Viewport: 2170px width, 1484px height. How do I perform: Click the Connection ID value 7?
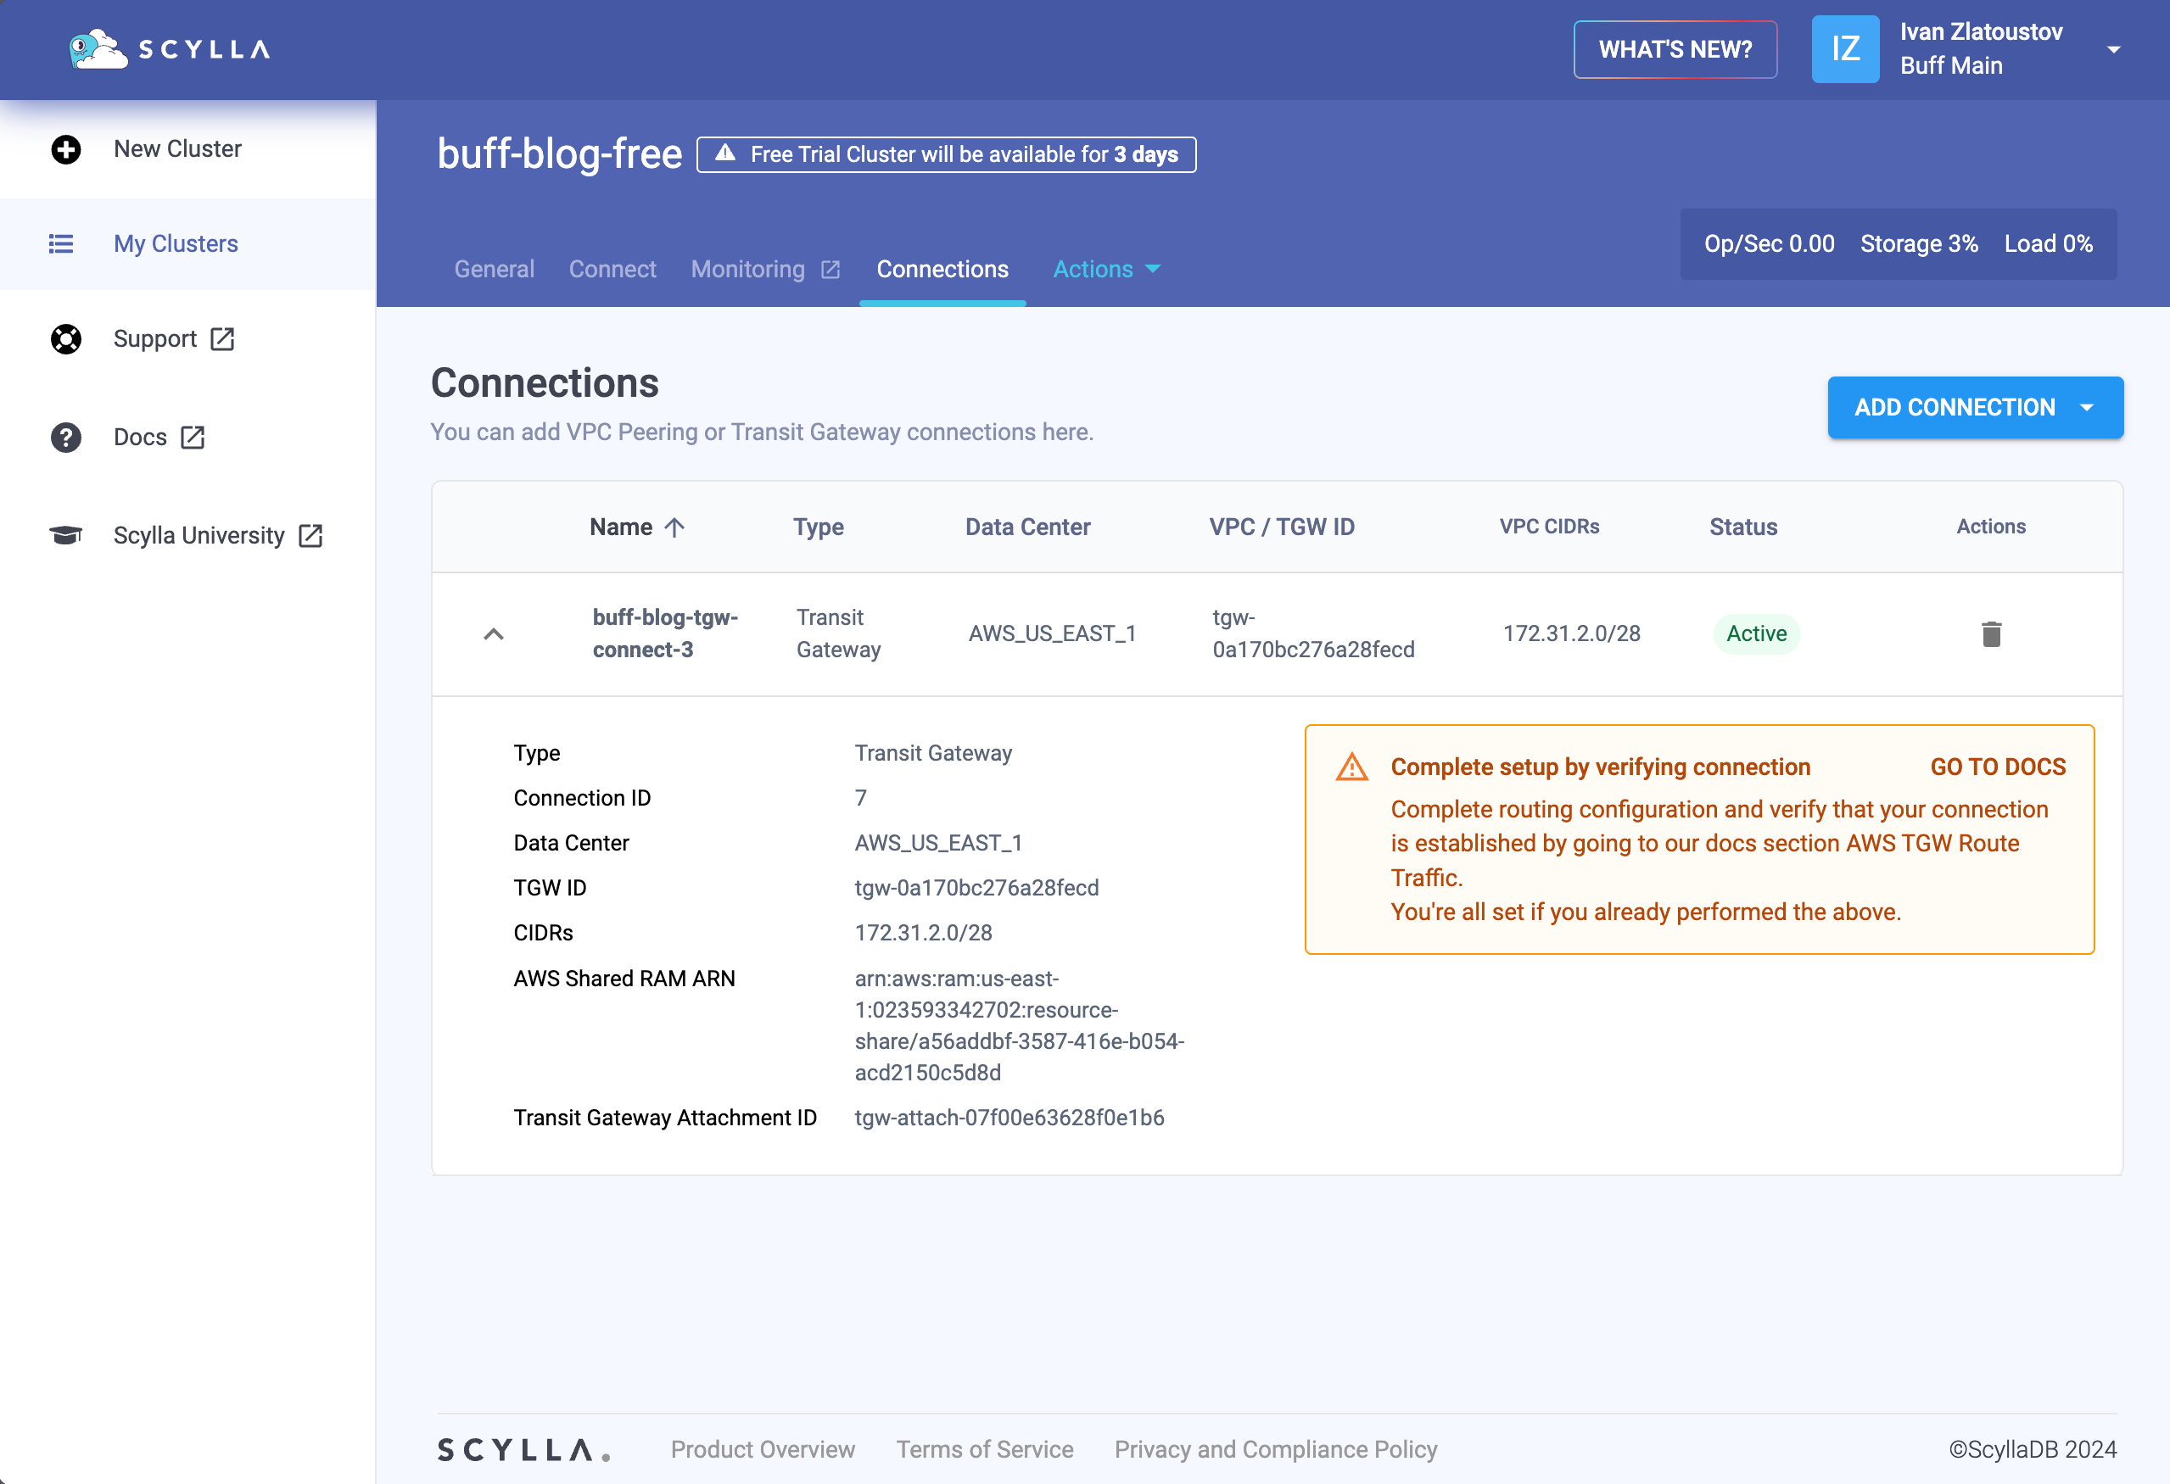click(x=860, y=798)
